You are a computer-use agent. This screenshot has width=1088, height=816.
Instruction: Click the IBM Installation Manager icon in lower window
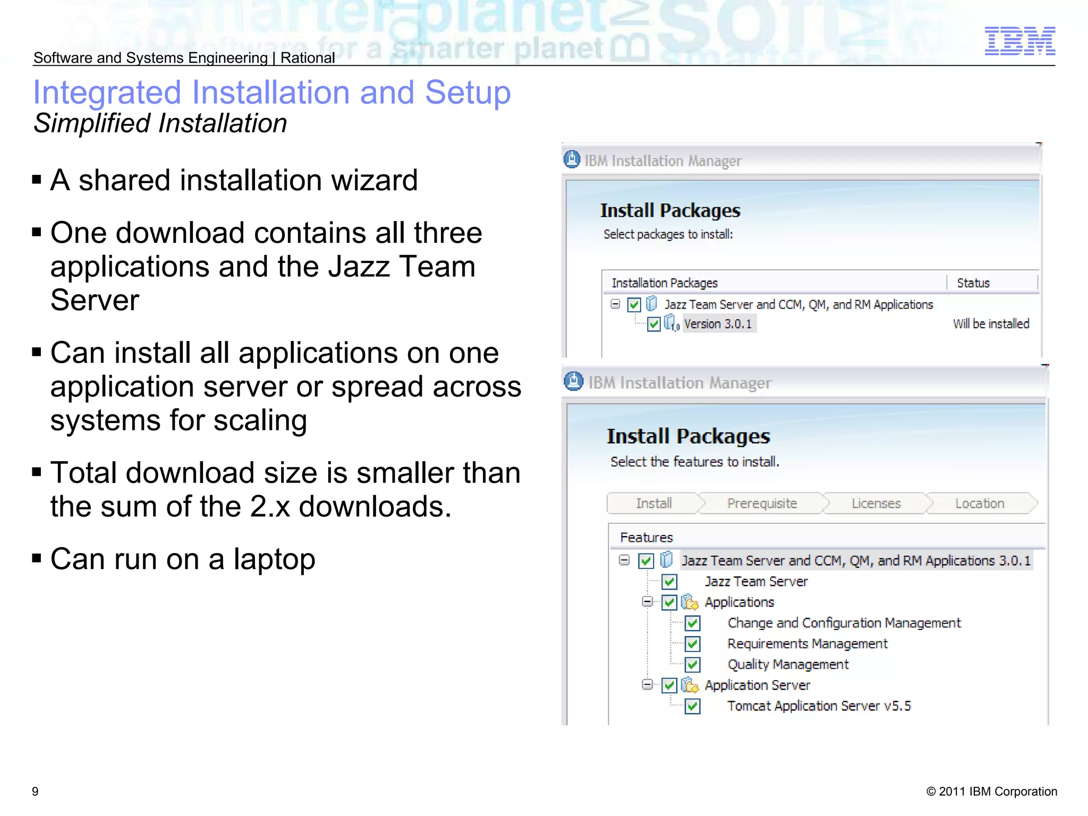573,381
